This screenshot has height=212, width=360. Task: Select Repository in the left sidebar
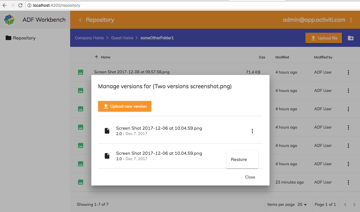[24, 38]
